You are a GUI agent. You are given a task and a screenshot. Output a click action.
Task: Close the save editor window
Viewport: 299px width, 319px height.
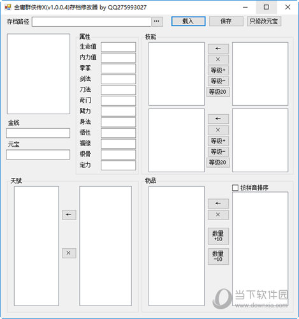point(288,7)
